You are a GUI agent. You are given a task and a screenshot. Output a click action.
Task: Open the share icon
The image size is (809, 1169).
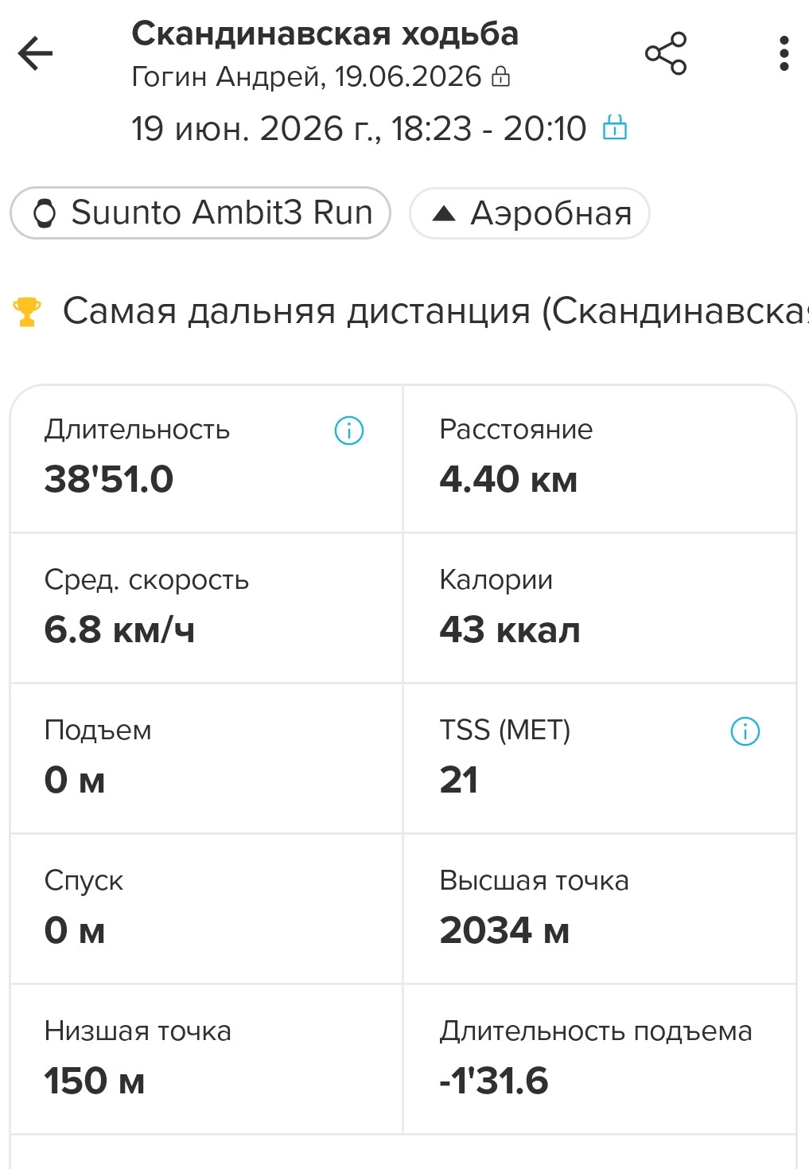(666, 53)
